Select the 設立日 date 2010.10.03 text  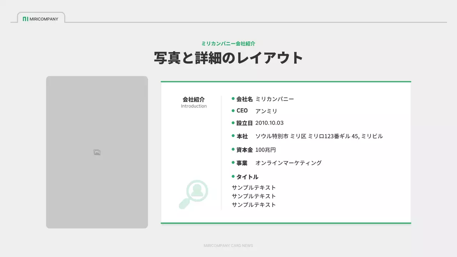point(269,123)
